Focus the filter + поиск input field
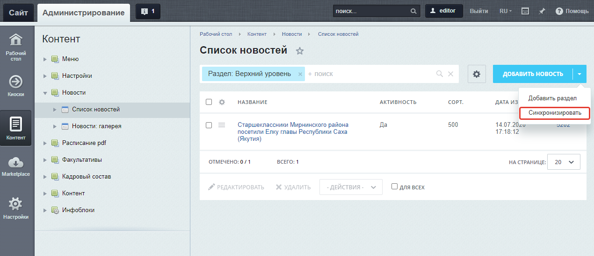This screenshot has height=256, width=594. (x=369, y=74)
